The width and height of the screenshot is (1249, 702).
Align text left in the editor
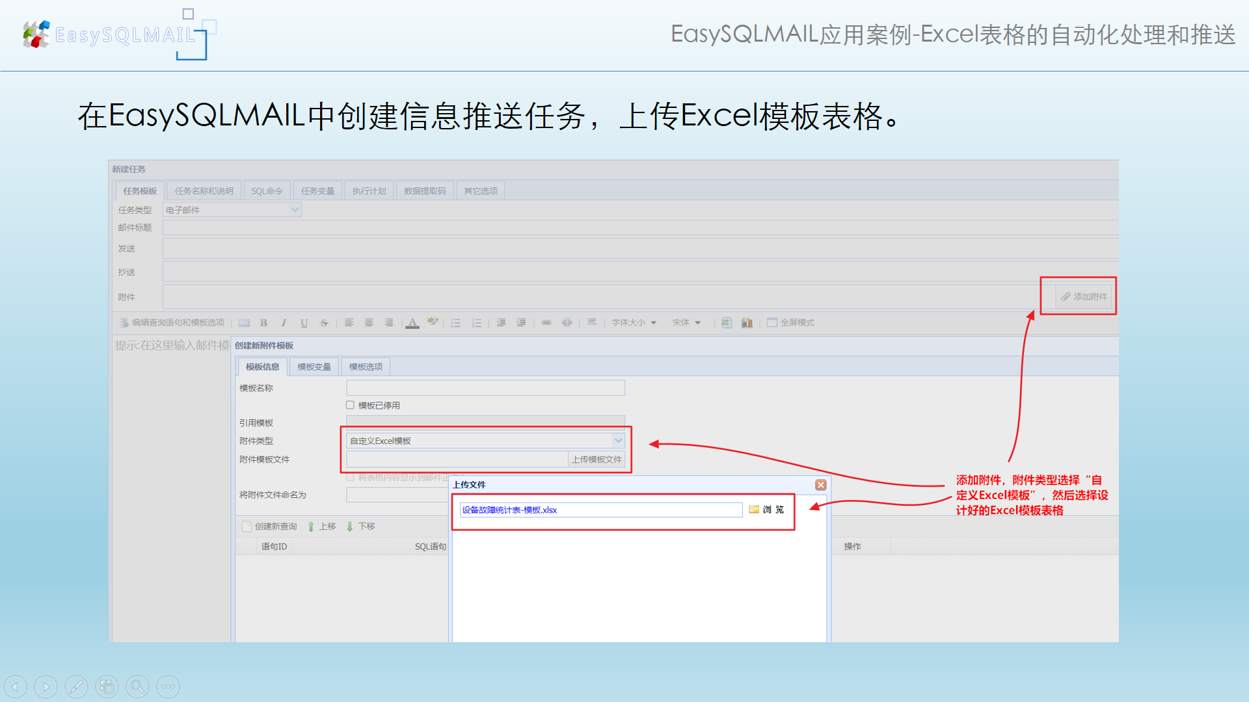coord(349,323)
